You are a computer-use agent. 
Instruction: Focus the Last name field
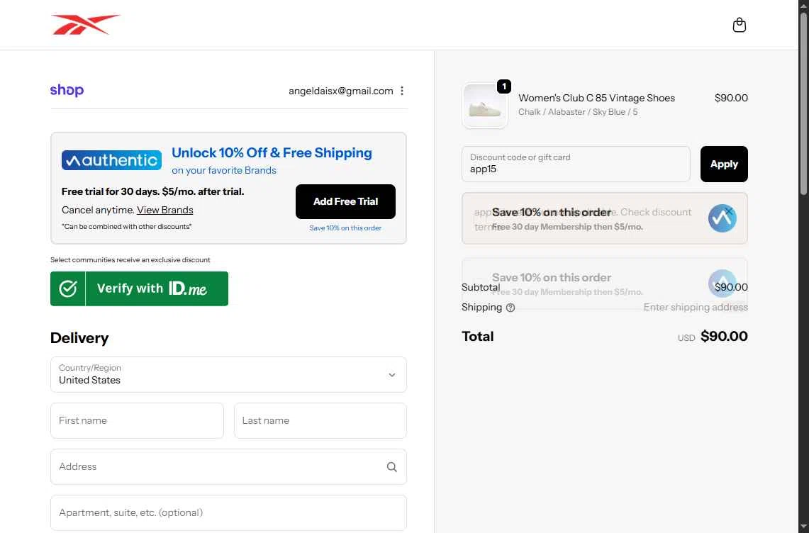320,420
